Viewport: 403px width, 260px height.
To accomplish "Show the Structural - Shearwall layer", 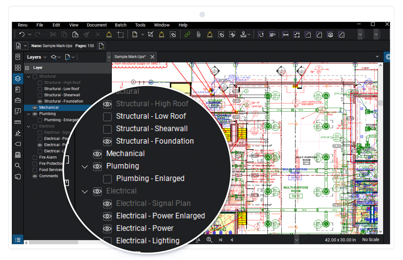I will click(40, 95).
